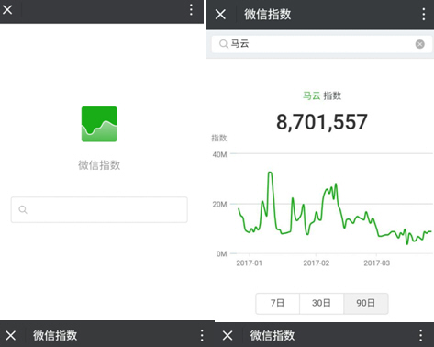Click the 40M axis label
434x347 pixels.
219,155
